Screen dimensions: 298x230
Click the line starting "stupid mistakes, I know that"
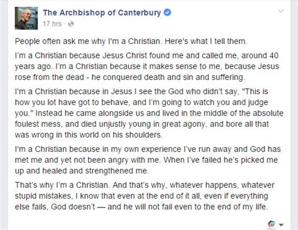[x=141, y=196]
